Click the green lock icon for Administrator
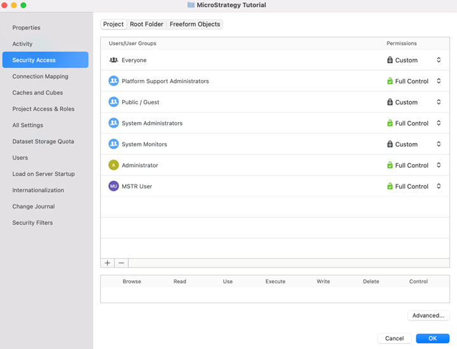 click(x=390, y=165)
